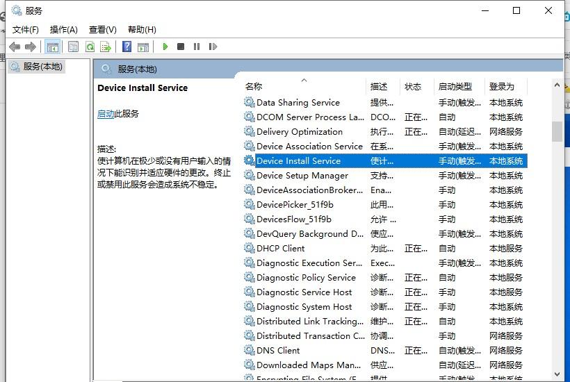Click the gear icon for Data Sharing Service
Image resolution: width=570 pixels, height=382 pixels.
click(x=249, y=102)
